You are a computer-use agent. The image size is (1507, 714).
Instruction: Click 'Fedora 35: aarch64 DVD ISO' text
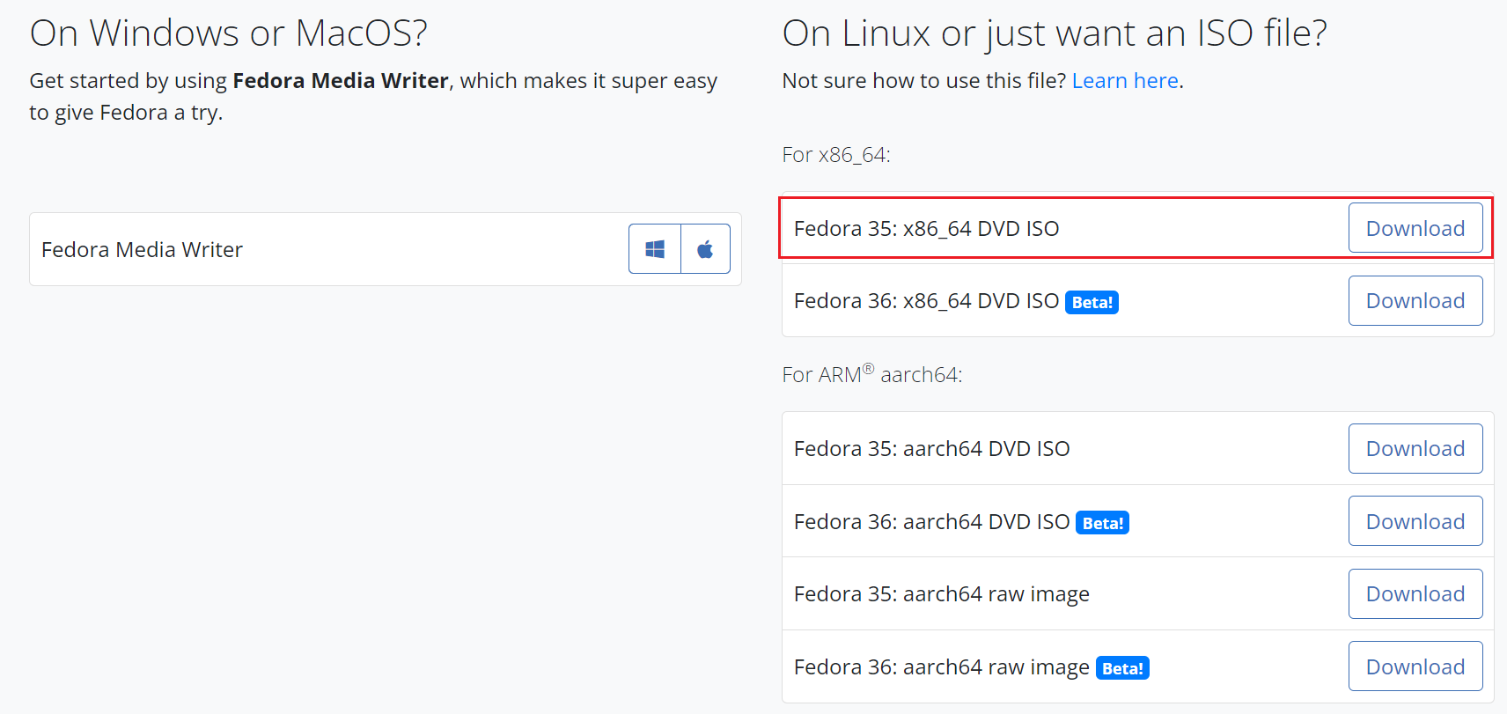[x=931, y=449]
